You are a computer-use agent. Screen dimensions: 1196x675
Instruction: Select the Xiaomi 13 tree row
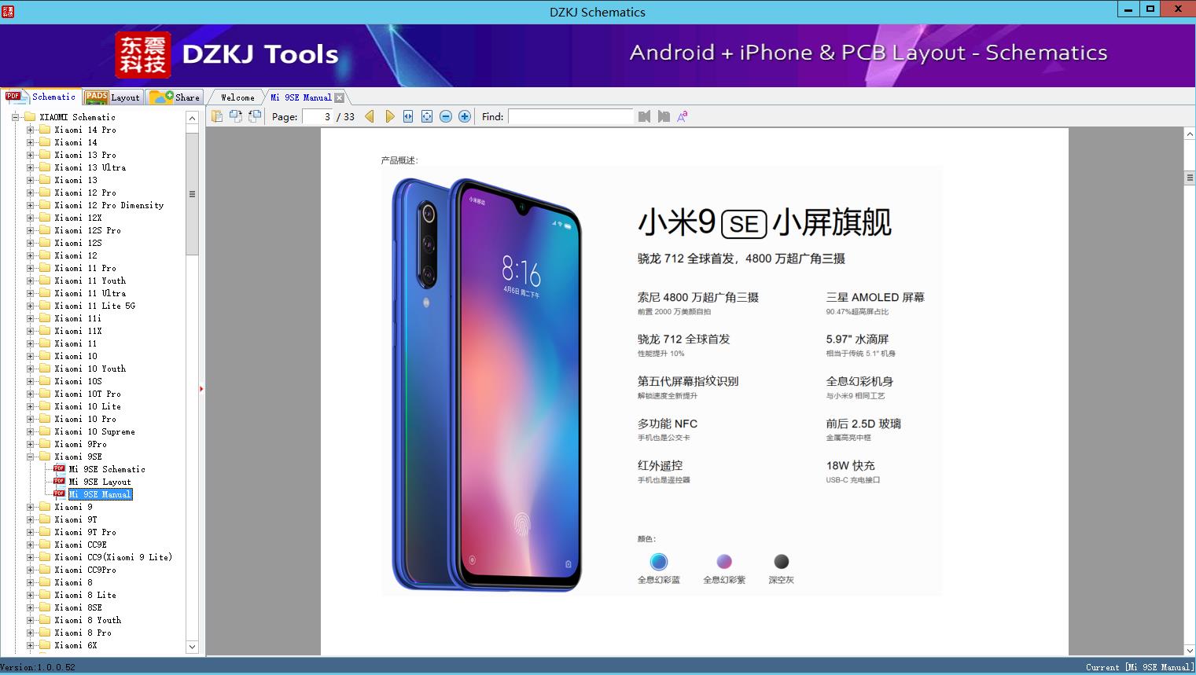click(76, 180)
